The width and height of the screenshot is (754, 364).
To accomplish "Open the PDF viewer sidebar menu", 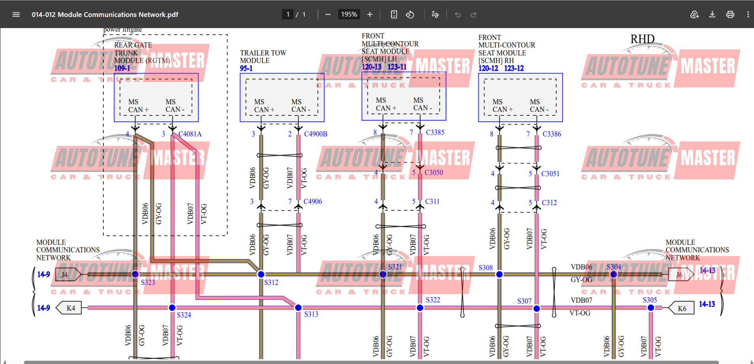I will [16, 15].
